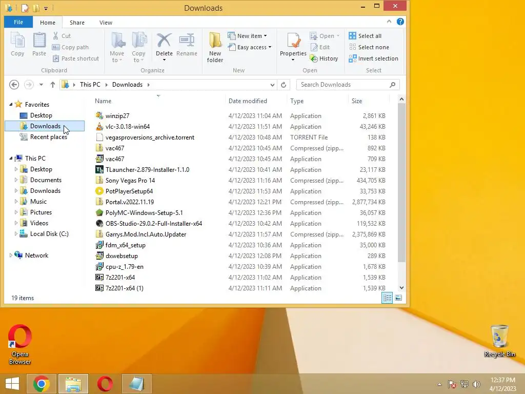Click the Search Downloads box
525x394 pixels.
pyautogui.click(x=348, y=85)
